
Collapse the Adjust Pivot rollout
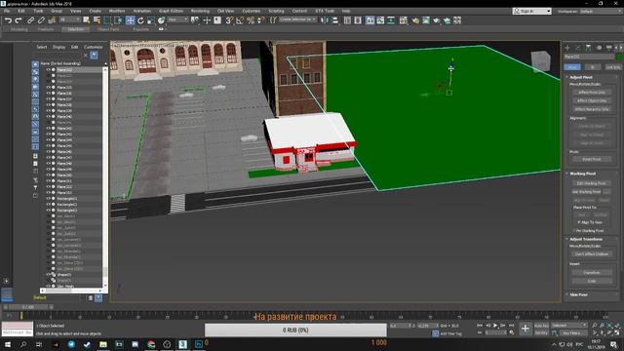(x=581, y=77)
